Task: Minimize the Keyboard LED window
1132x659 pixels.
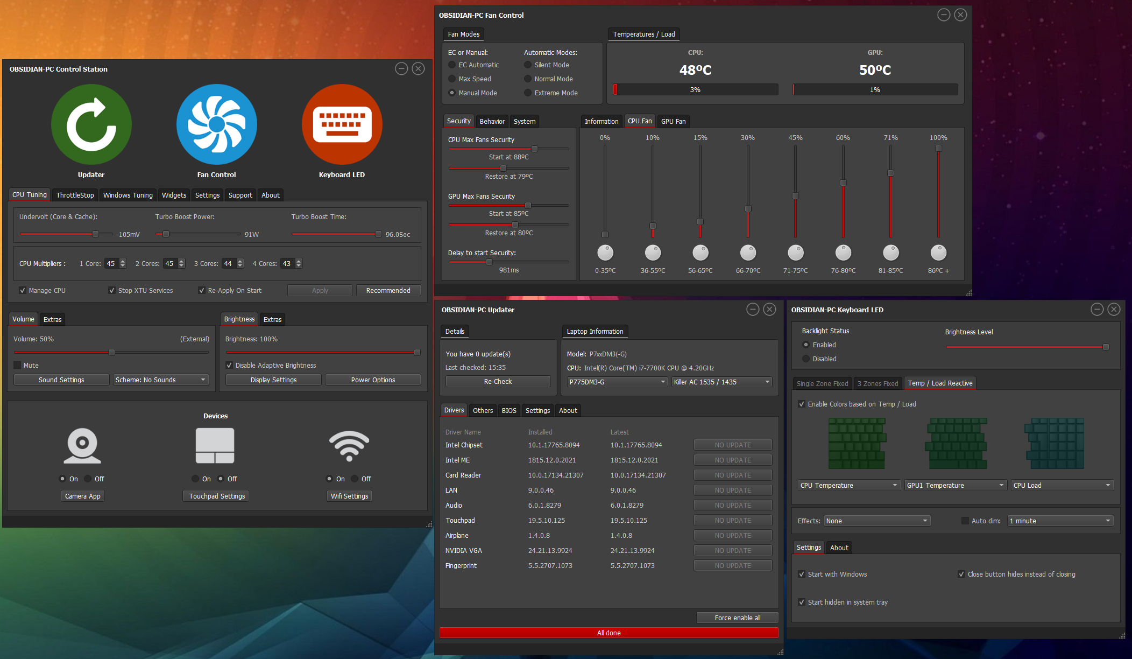Action: [1097, 309]
